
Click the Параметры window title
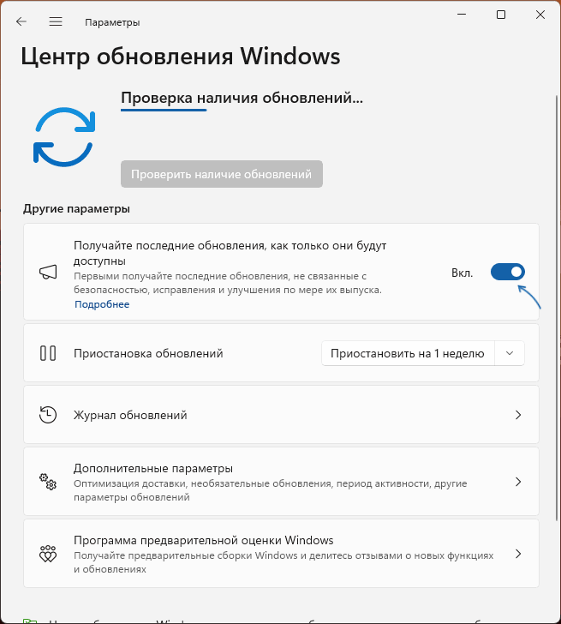point(112,22)
